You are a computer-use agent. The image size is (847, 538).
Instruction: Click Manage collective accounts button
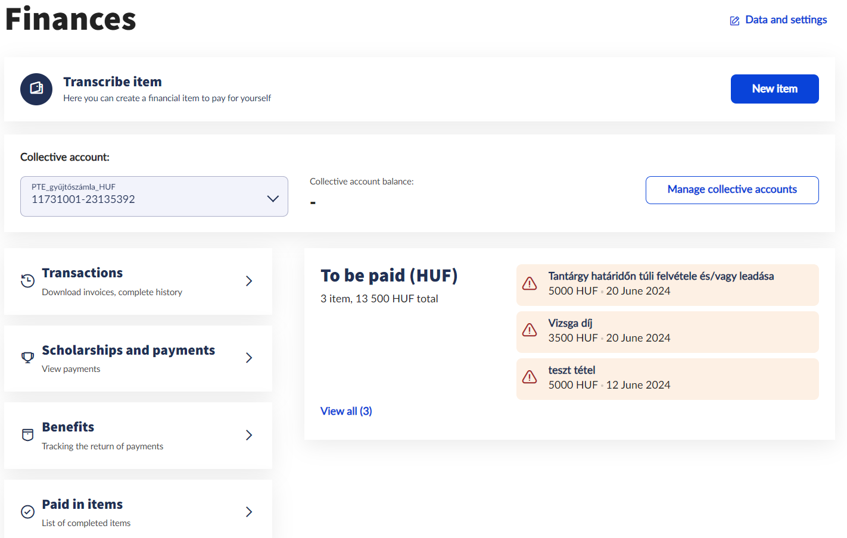point(731,190)
